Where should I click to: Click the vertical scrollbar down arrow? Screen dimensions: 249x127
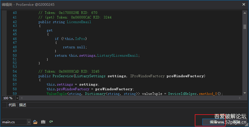(245, 93)
